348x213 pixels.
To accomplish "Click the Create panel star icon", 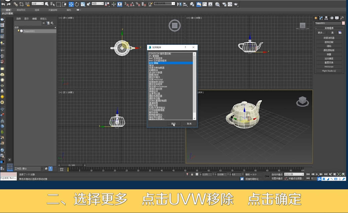I will click(316, 18).
